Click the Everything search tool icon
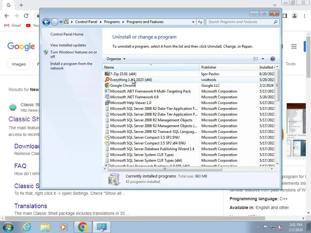311x233 pixels. pyautogui.click(x=107, y=80)
